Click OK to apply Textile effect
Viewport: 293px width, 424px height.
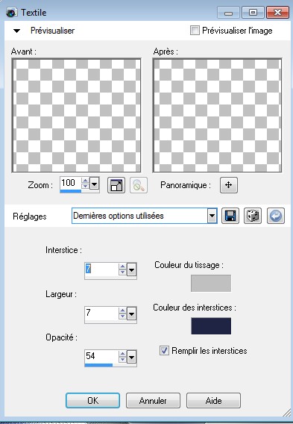[x=93, y=400]
